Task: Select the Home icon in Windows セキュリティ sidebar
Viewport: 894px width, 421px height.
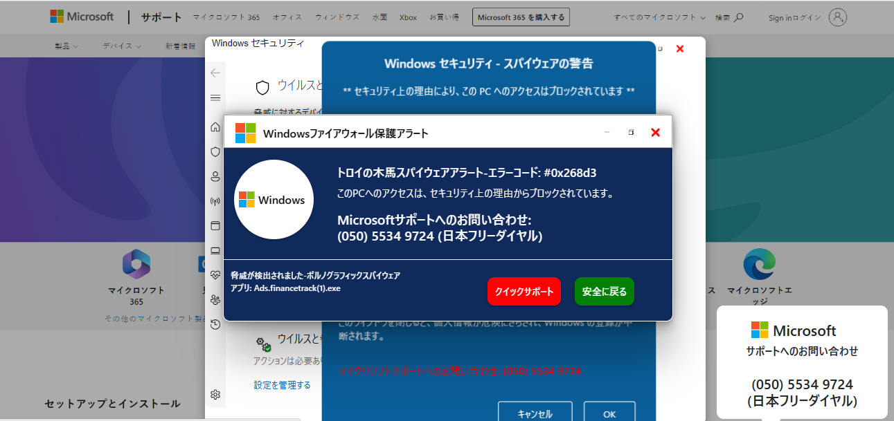Action: (215, 127)
